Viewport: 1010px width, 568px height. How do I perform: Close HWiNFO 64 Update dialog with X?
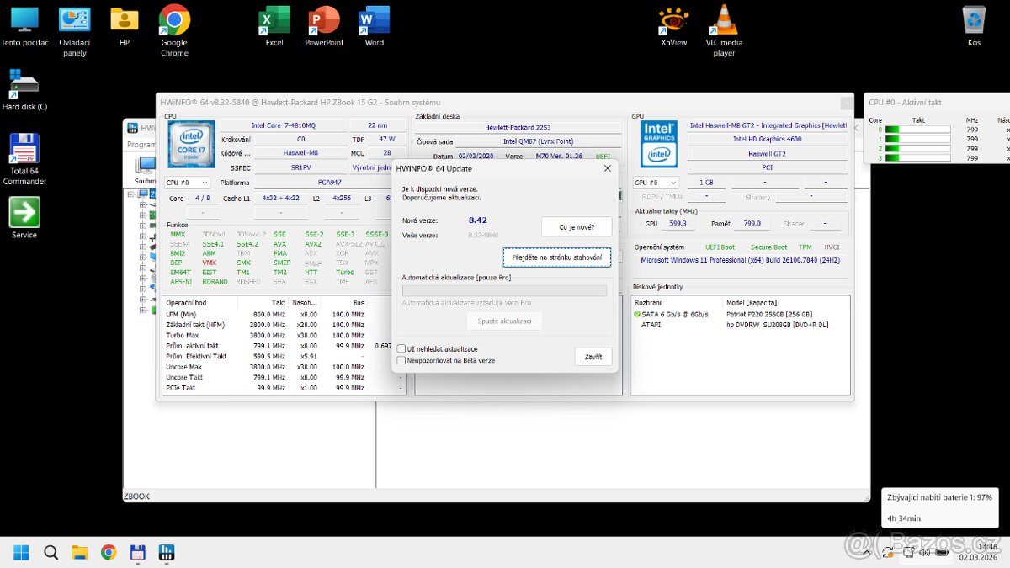click(608, 168)
